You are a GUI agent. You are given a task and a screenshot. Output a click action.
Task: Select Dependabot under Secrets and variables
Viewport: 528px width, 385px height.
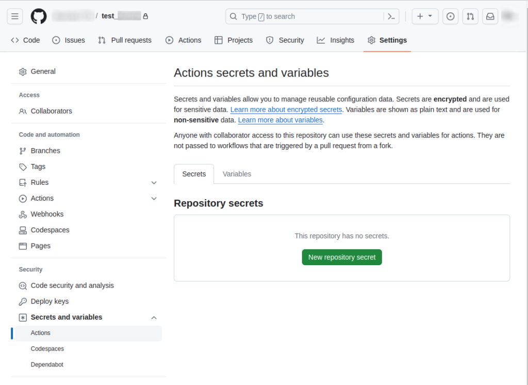[47, 364]
